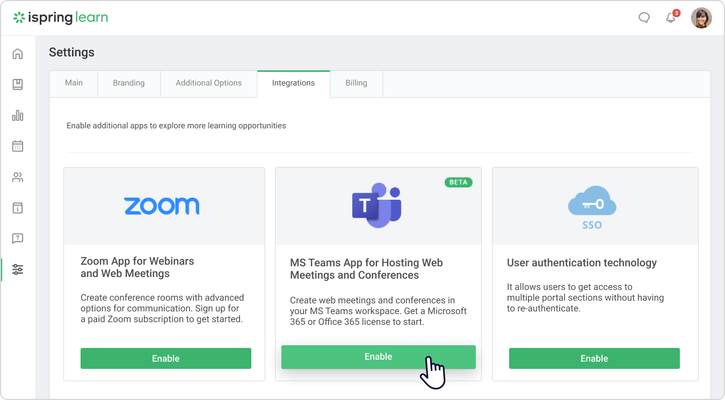The width and height of the screenshot is (725, 400).
Task: Click the Zoom subscription description text
Action: (162, 308)
